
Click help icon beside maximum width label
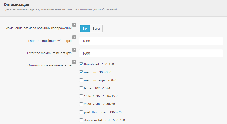coord(74,37)
